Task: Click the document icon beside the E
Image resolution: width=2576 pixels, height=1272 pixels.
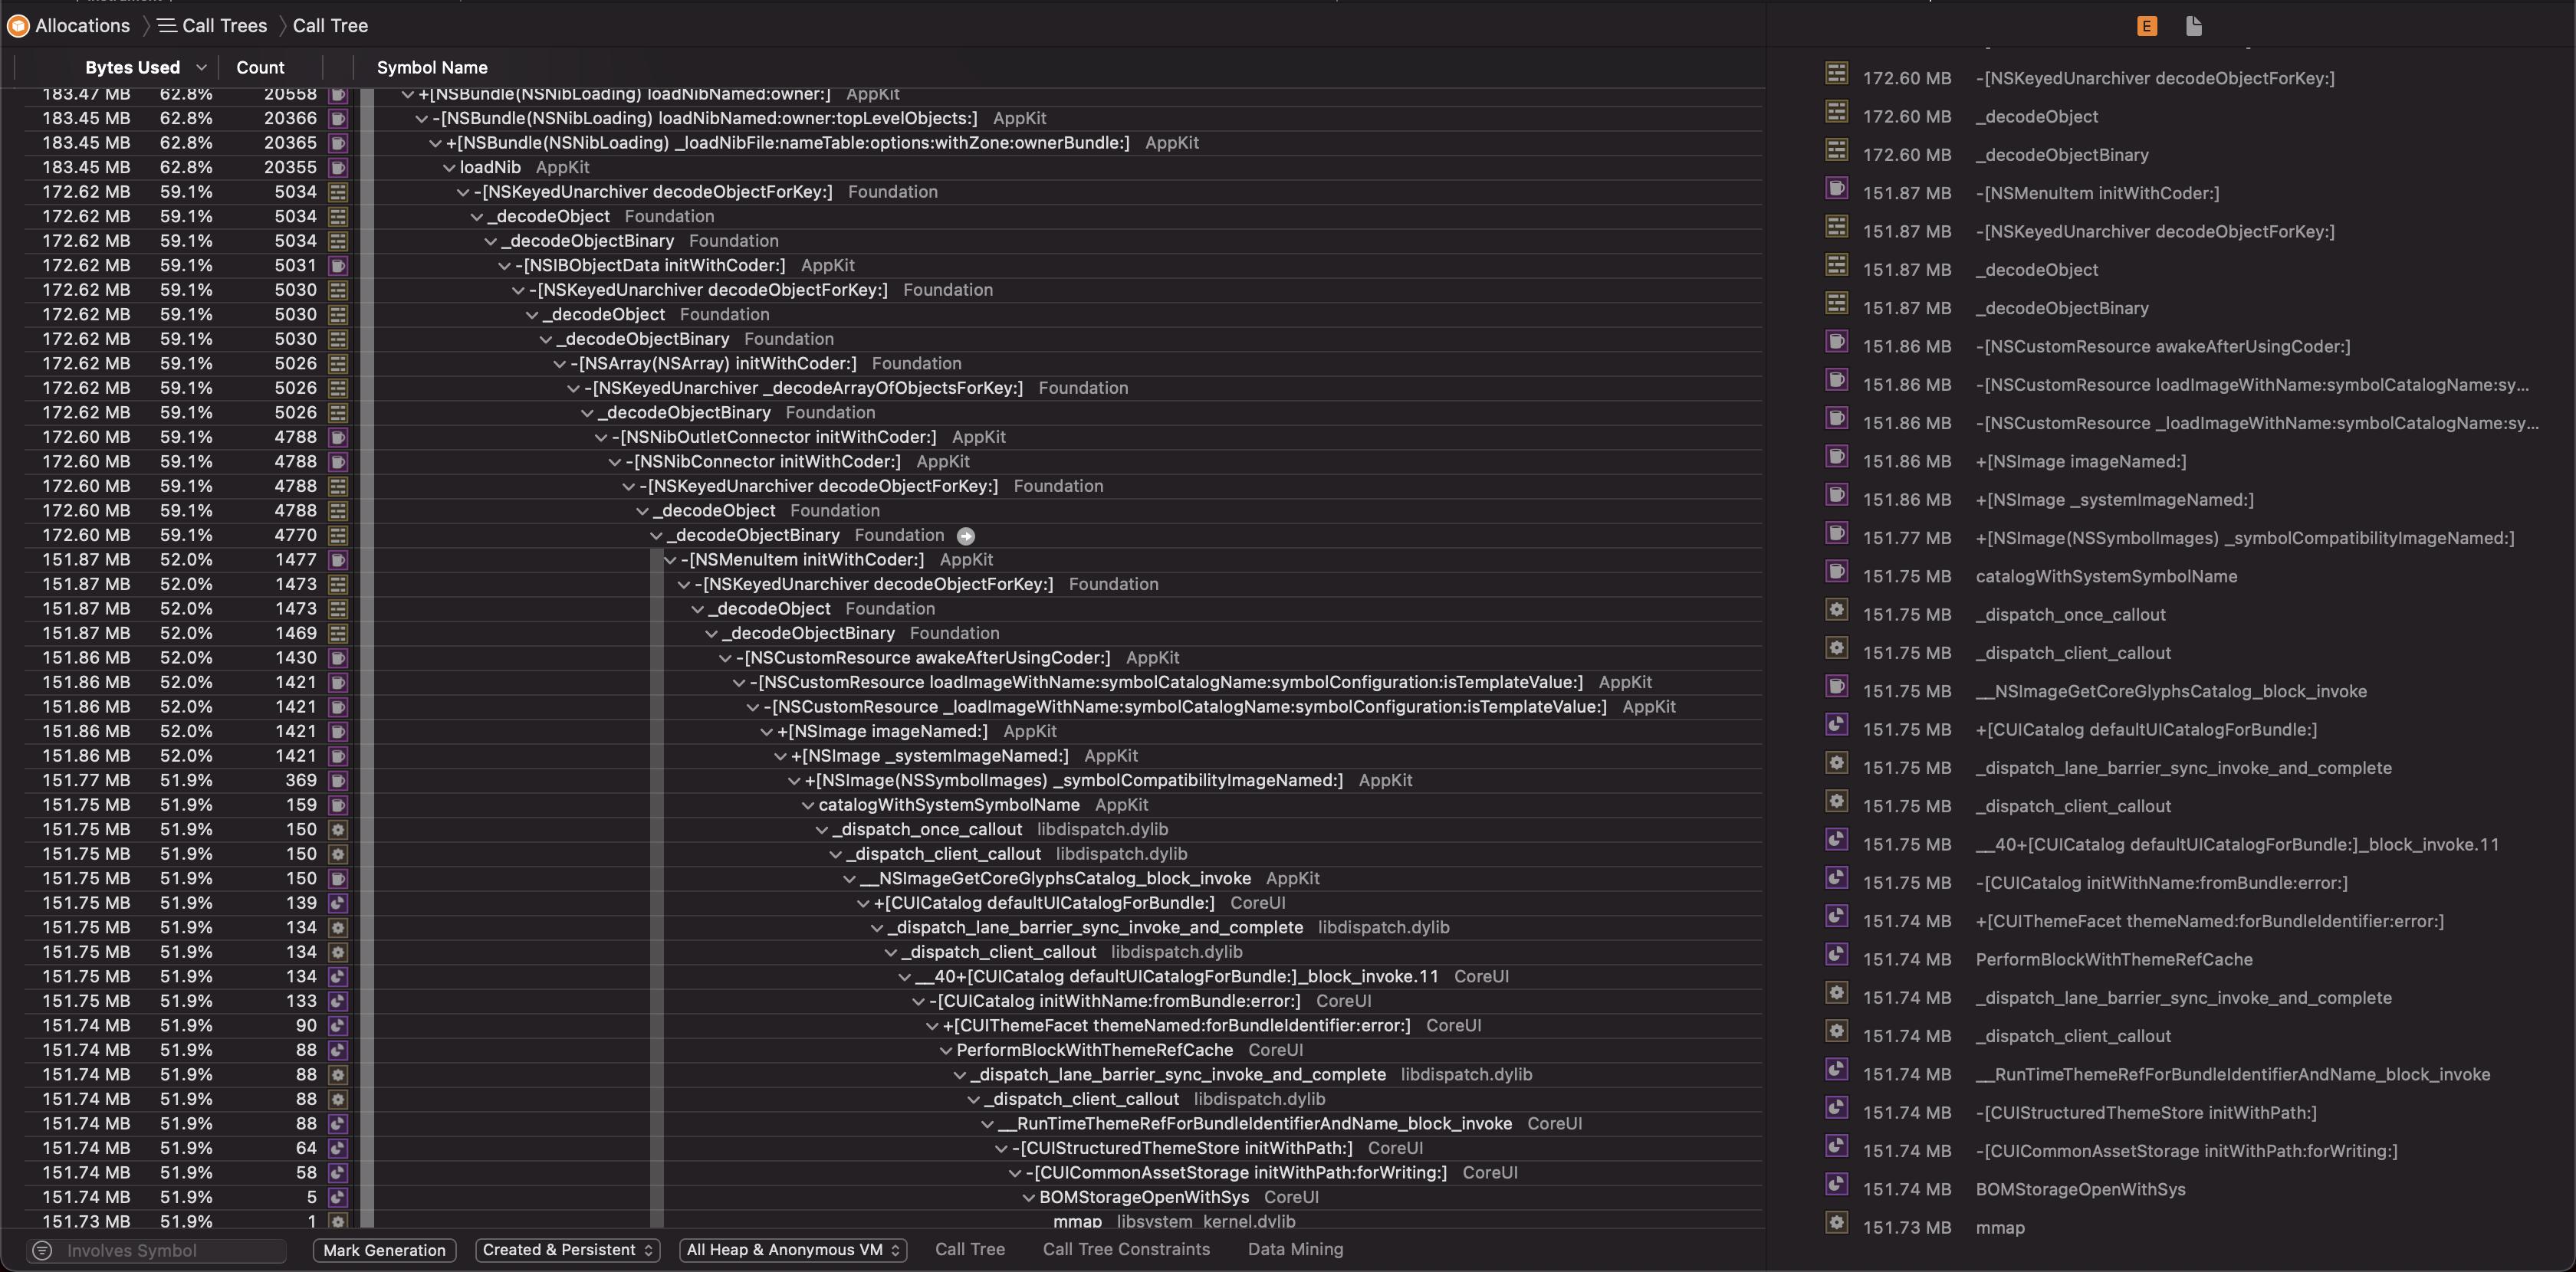Action: click(x=2193, y=26)
